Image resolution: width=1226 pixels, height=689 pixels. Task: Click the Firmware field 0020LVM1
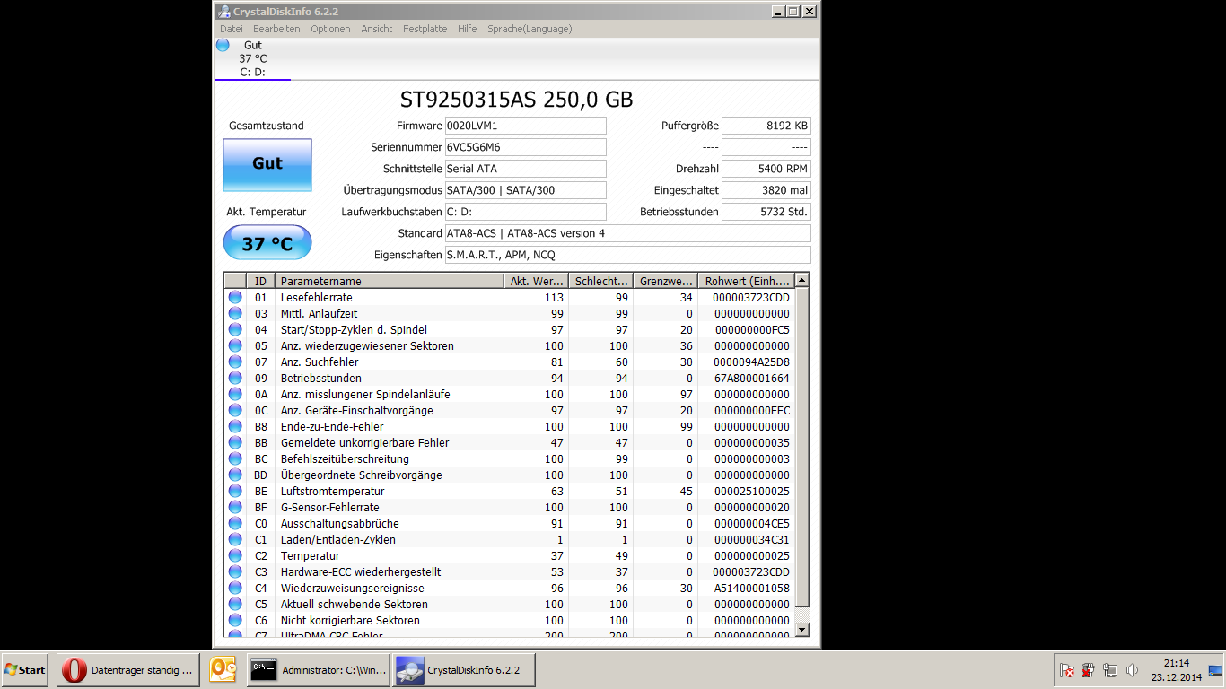(x=525, y=126)
